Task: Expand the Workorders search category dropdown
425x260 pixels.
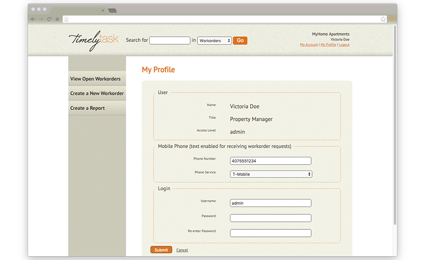Action: click(x=214, y=41)
